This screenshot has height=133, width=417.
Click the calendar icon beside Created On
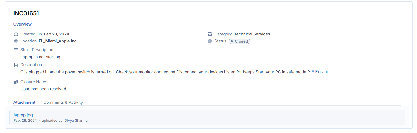16,34
